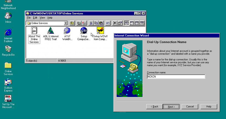
Task: Click the Delete X toolbar icon
Action: click(115, 23)
